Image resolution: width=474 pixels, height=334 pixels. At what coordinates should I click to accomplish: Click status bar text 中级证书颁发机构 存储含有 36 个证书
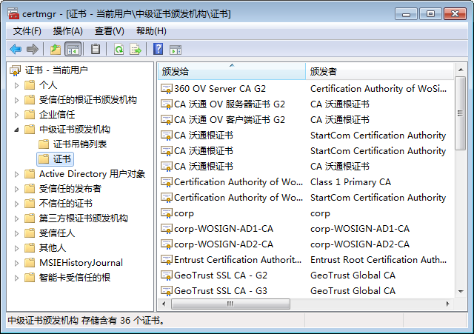(86, 321)
